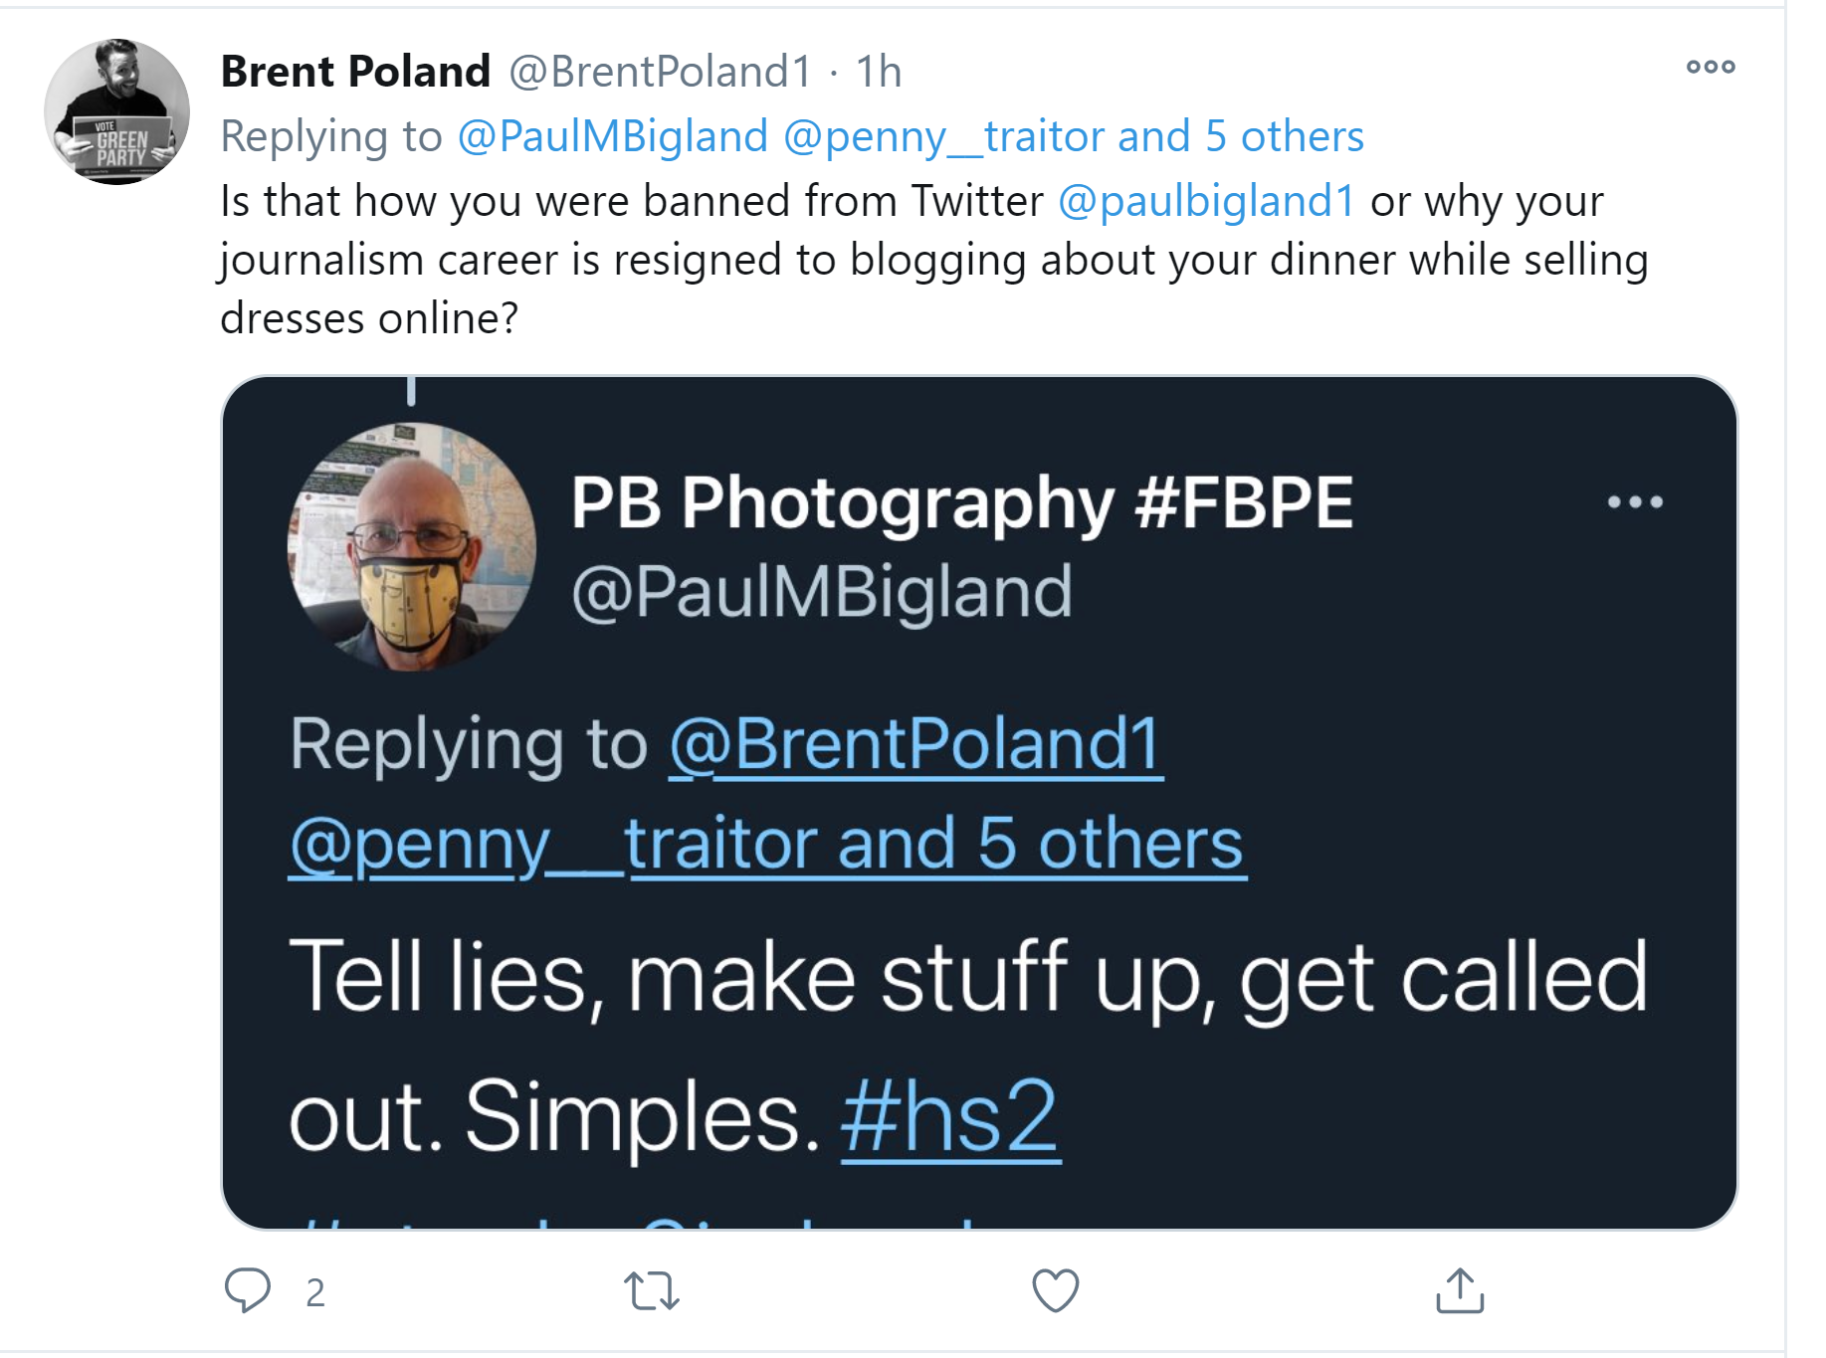Click the PB Photography #FBPE name
The width and height of the screenshot is (1826, 1358).
pos(961,502)
